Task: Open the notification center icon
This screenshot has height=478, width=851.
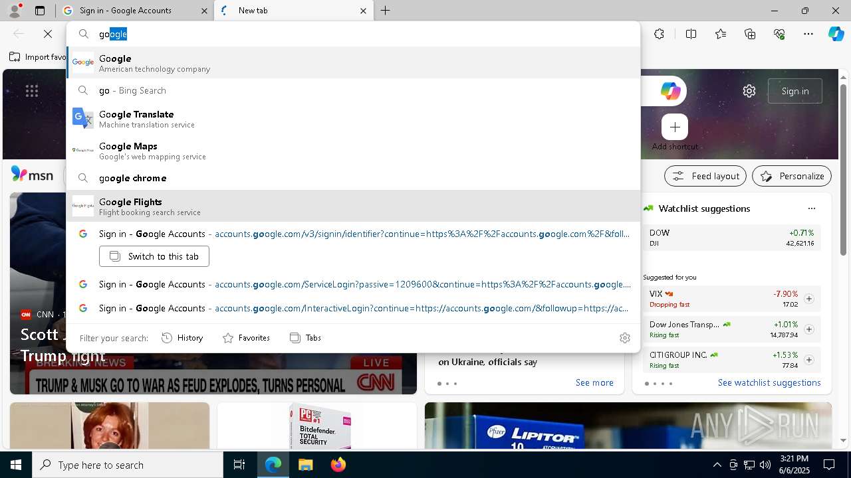Action: coord(829,465)
